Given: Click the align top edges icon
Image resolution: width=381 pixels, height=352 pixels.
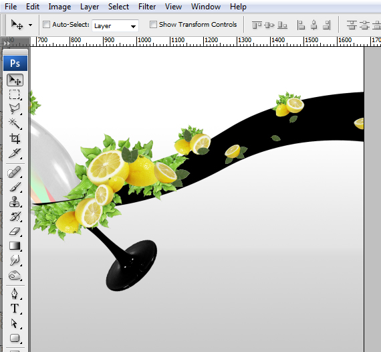Looking at the screenshot, I should [257, 25].
